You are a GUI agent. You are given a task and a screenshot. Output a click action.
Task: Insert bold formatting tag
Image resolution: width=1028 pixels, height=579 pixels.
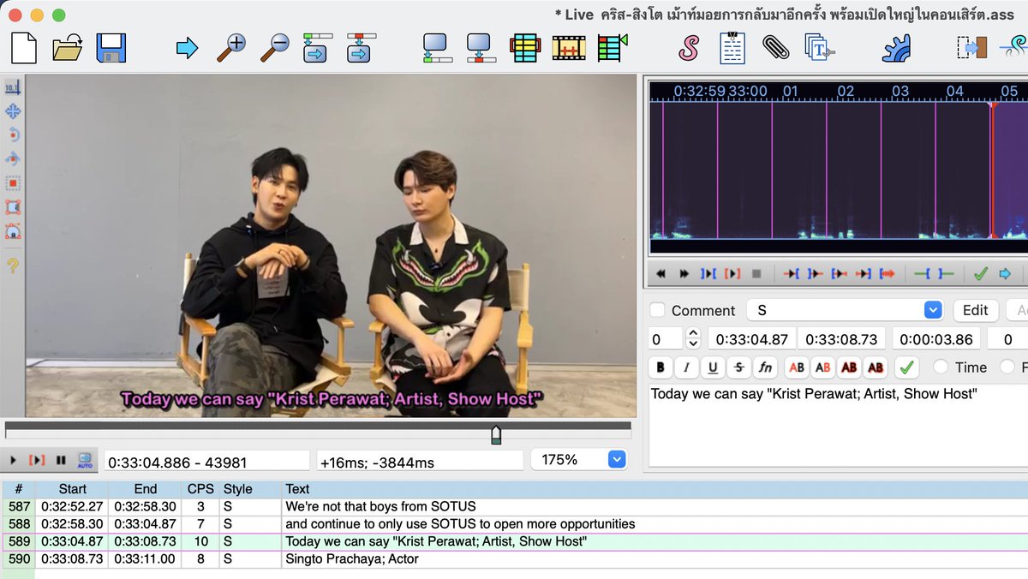click(660, 367)
